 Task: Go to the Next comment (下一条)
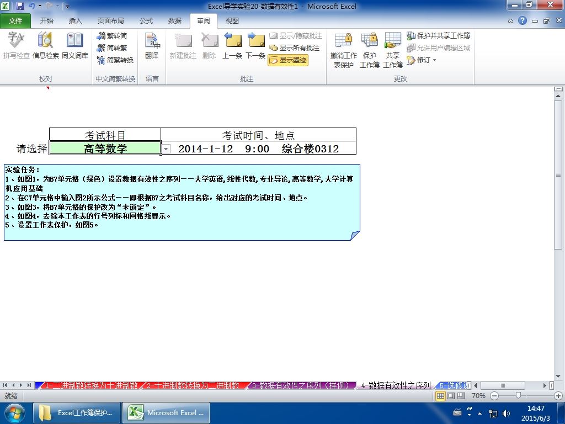[255, 45]
